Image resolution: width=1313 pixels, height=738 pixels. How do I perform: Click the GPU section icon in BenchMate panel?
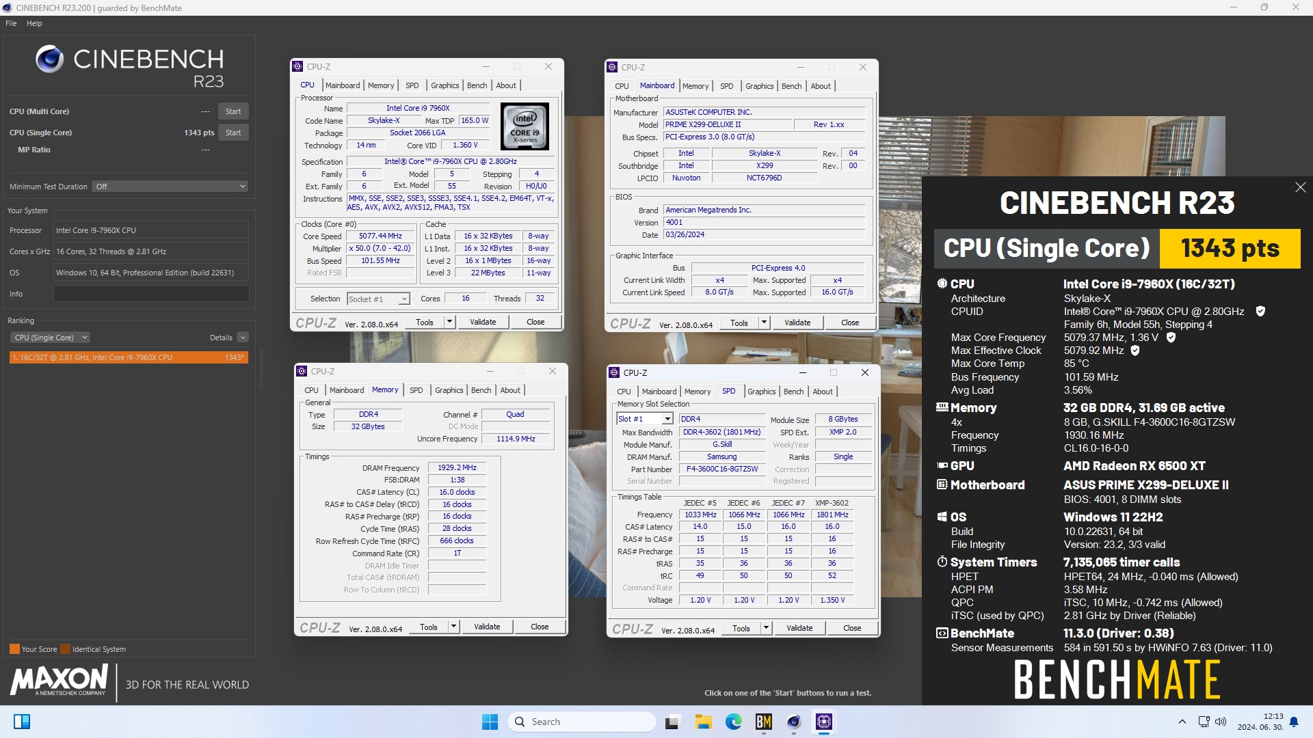coord(942,465)
